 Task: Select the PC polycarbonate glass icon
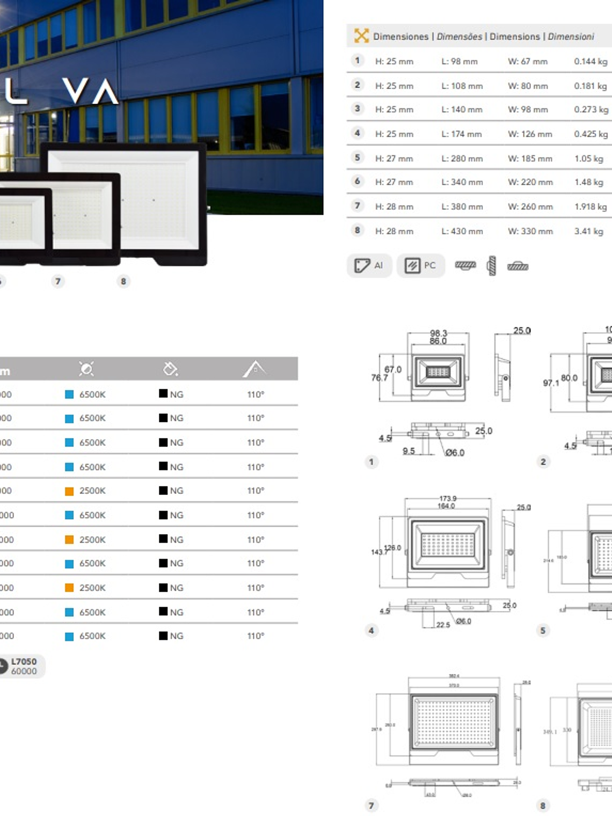coord(422,266)
